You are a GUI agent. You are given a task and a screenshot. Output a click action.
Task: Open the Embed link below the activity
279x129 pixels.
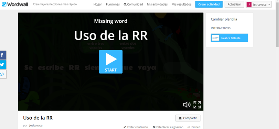point(194,127)
